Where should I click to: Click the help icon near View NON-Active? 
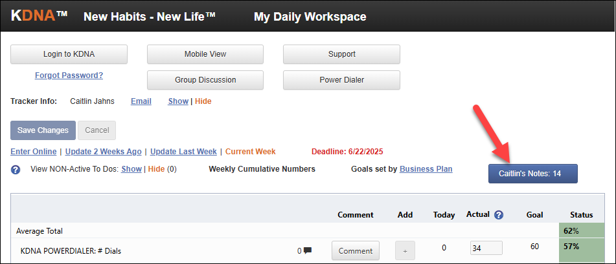(16, 169)
